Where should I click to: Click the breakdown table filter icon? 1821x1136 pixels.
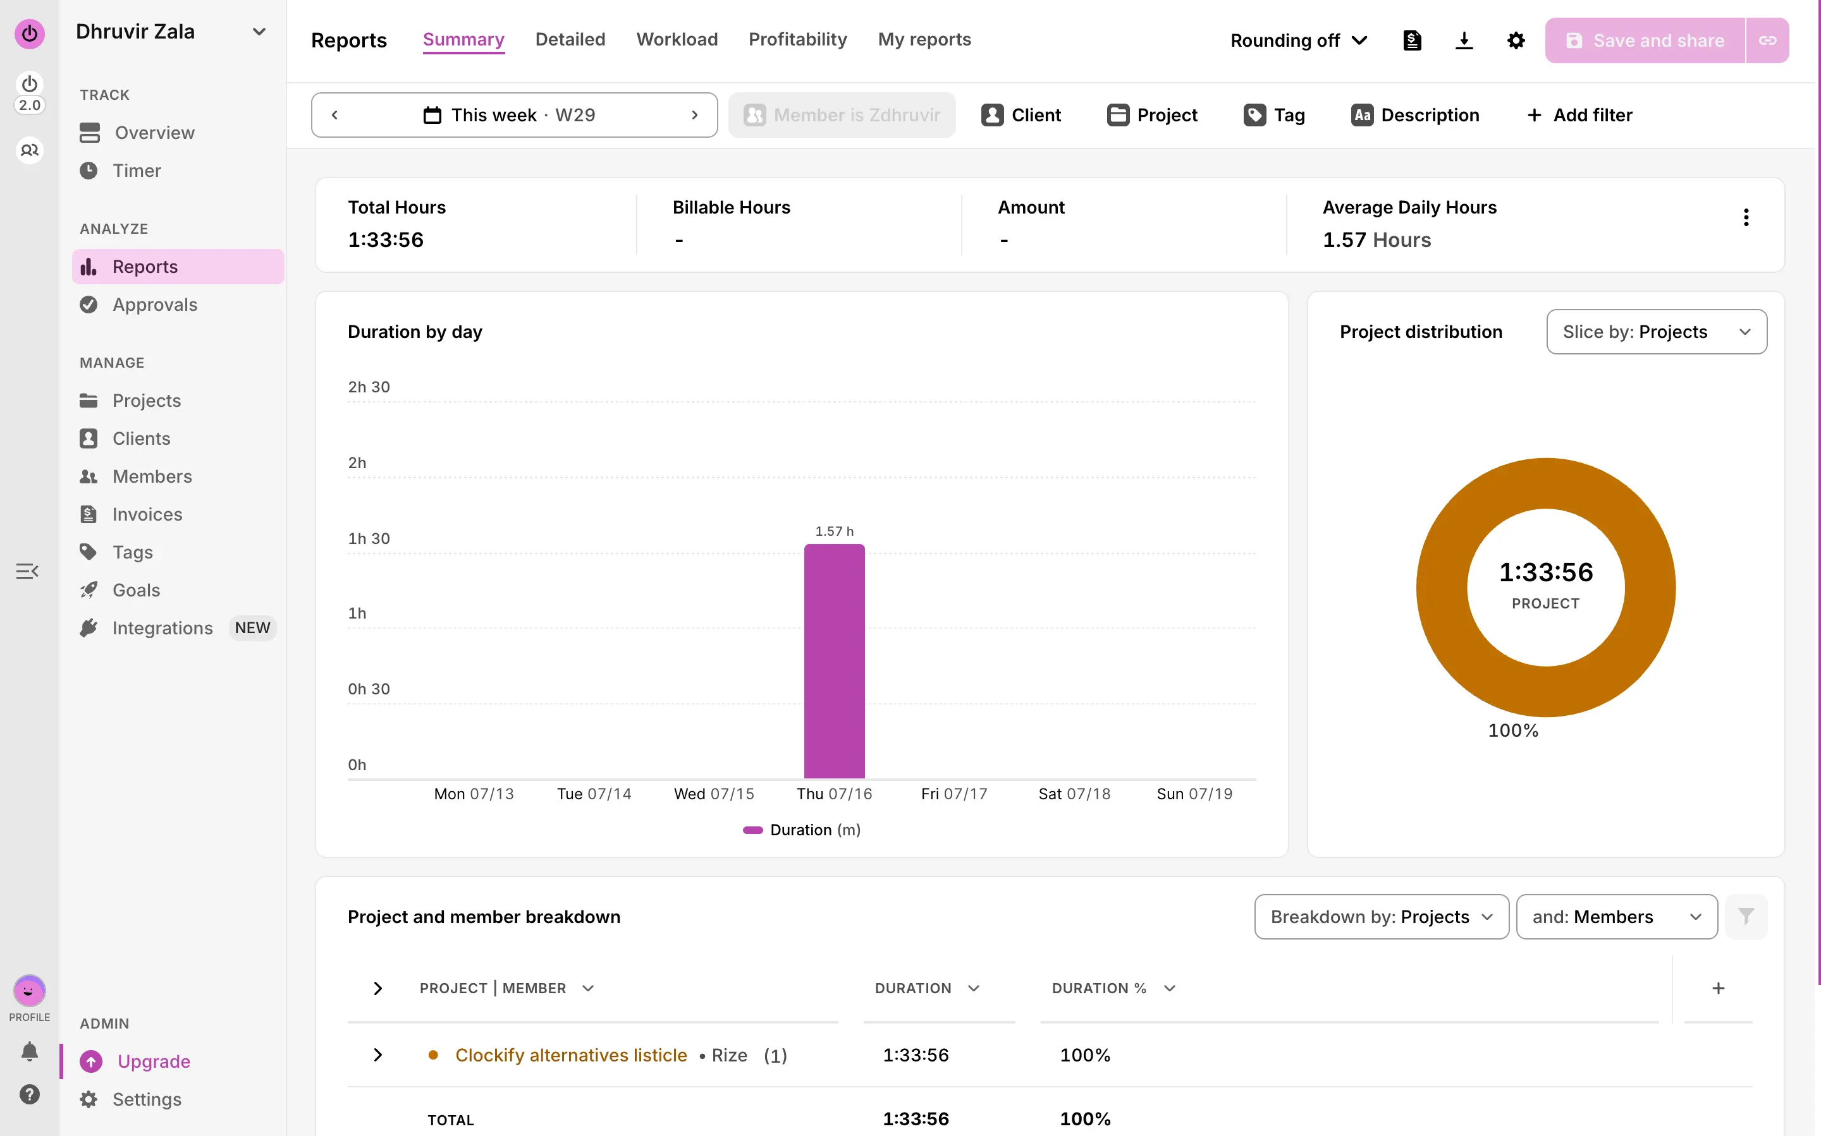1746,916
